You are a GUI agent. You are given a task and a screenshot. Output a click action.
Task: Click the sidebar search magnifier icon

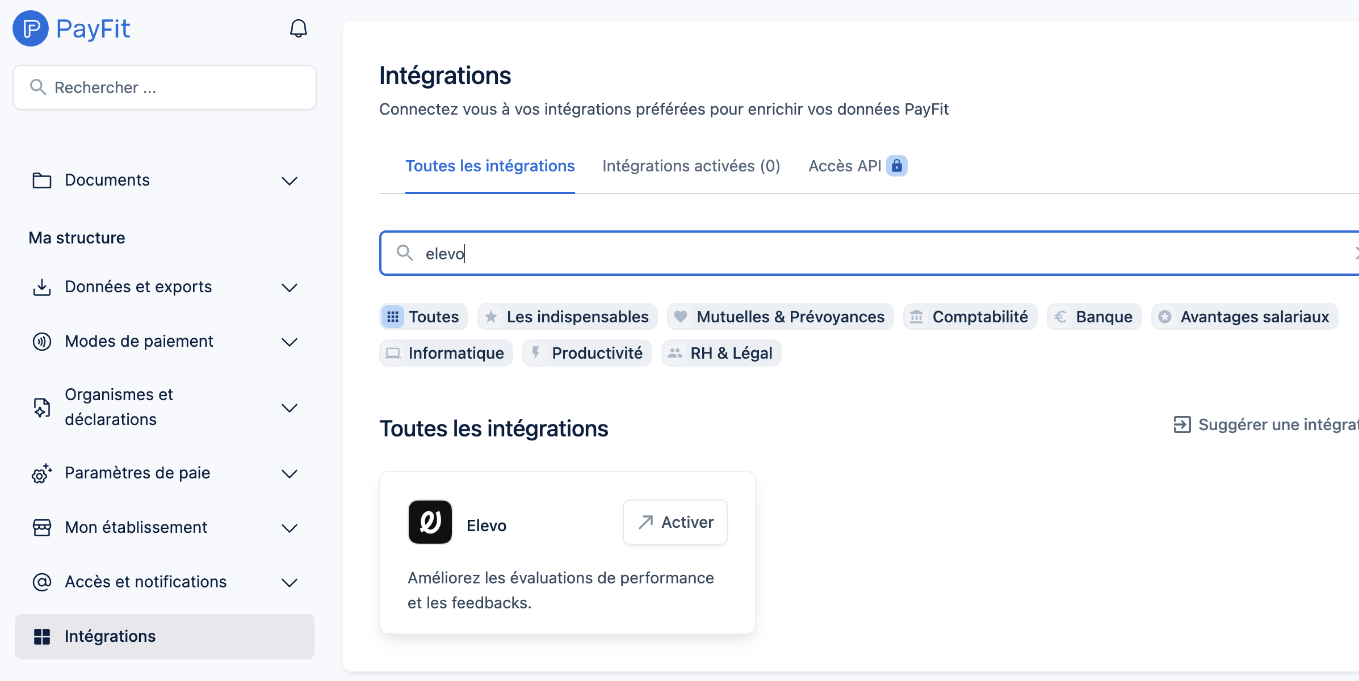tap(38, 87)
